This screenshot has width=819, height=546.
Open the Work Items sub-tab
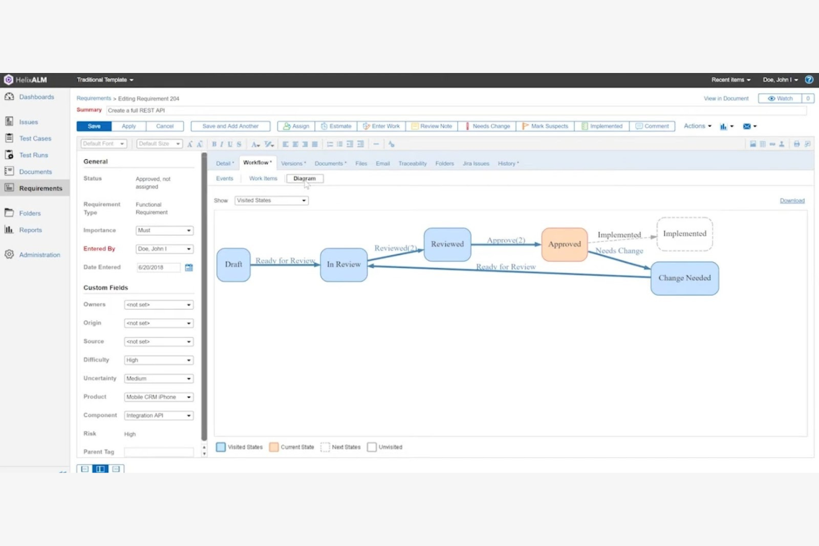coord(263,178)
